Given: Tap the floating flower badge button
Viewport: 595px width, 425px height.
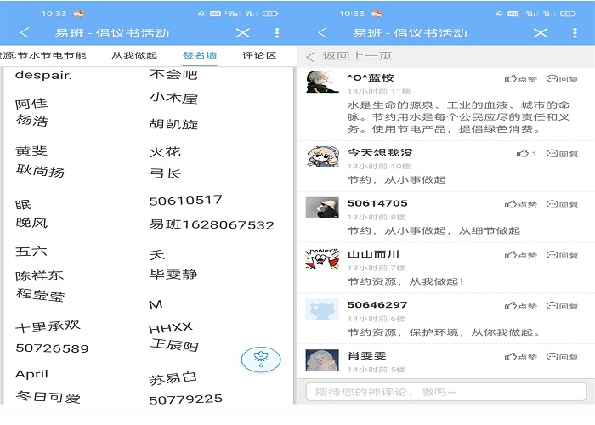Looking at the screenshot, I should click(261, 359).
